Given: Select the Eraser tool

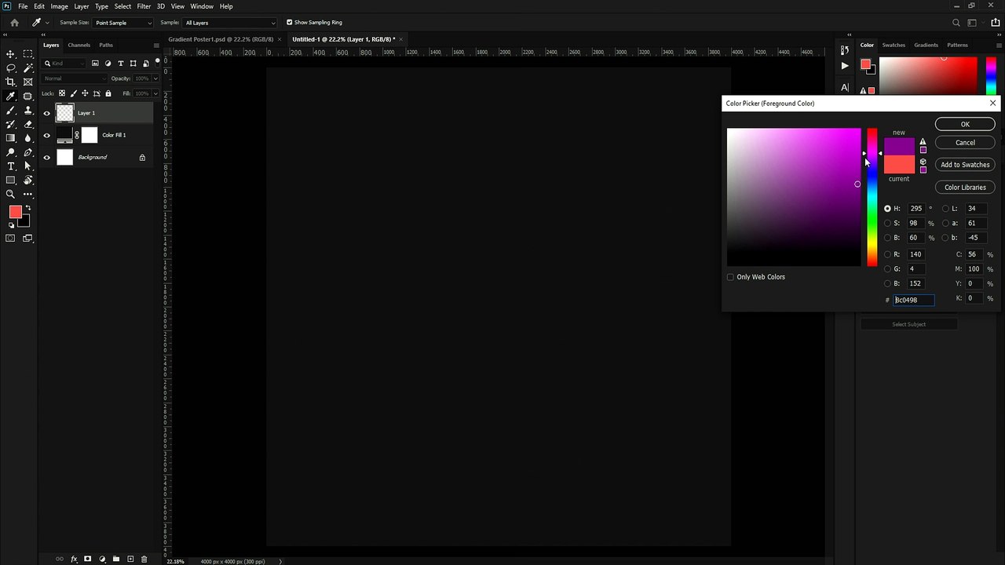Looking at the screenshot, I should pos(28,124).
